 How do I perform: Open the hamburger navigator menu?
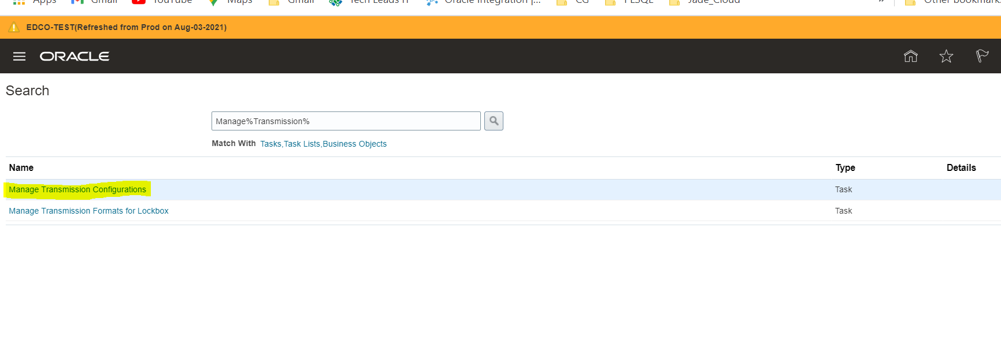click(x=19, y=57)
